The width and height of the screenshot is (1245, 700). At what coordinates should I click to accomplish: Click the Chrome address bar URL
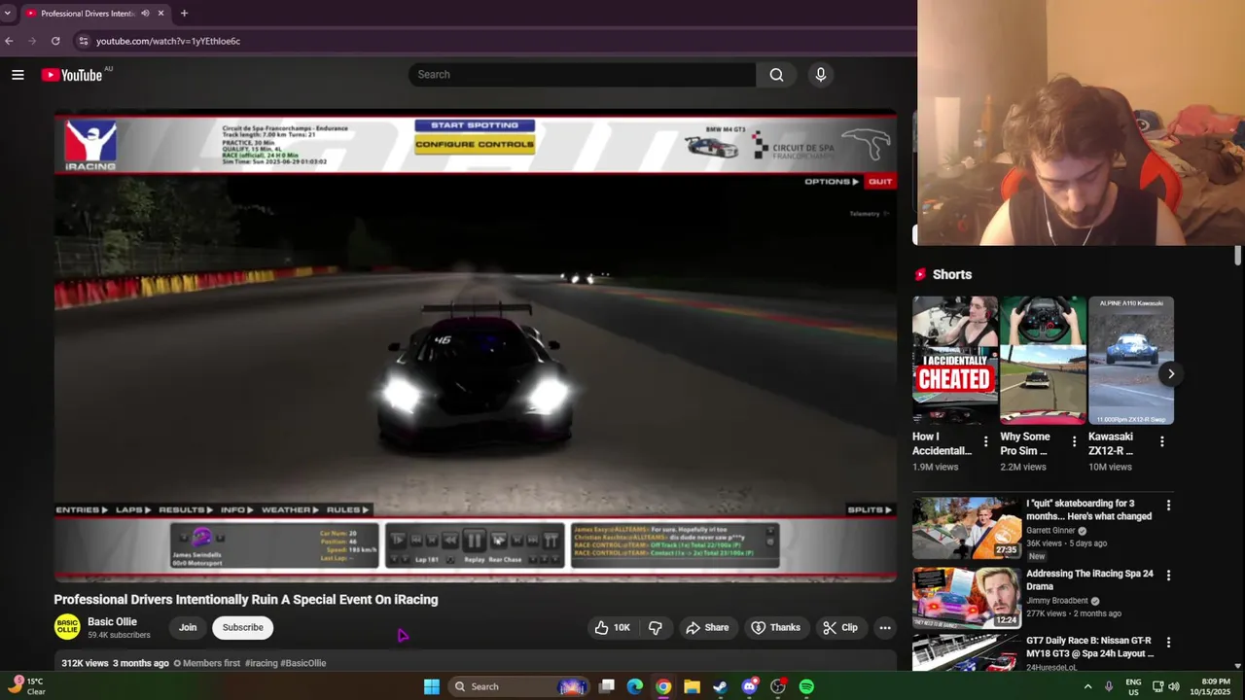tap(168, 41)
